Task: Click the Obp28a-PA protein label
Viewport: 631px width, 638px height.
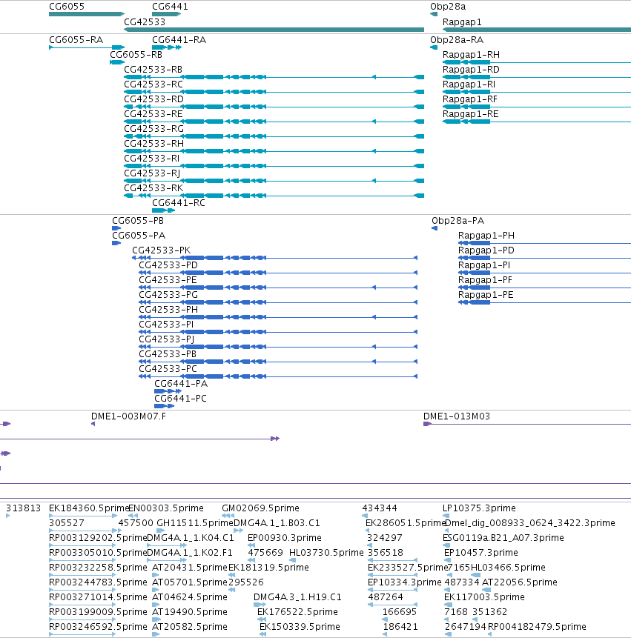Action: [x=458, y=221]
